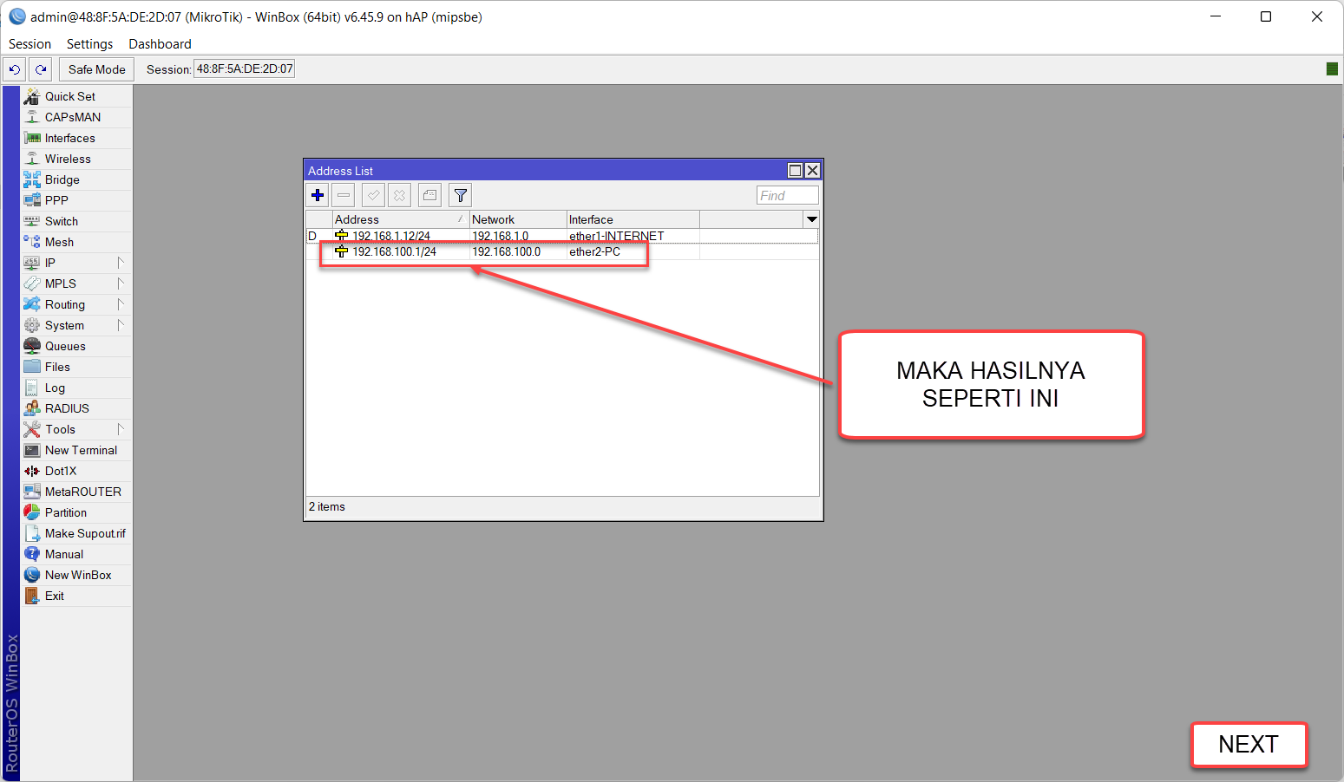
Task: Click the undo arrow in toolbar
Action: click(15, 69)
